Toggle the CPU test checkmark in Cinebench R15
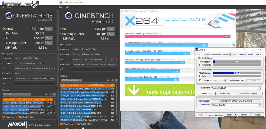The width and height of the screenshot is (266, 129). (x=54, y=38)
